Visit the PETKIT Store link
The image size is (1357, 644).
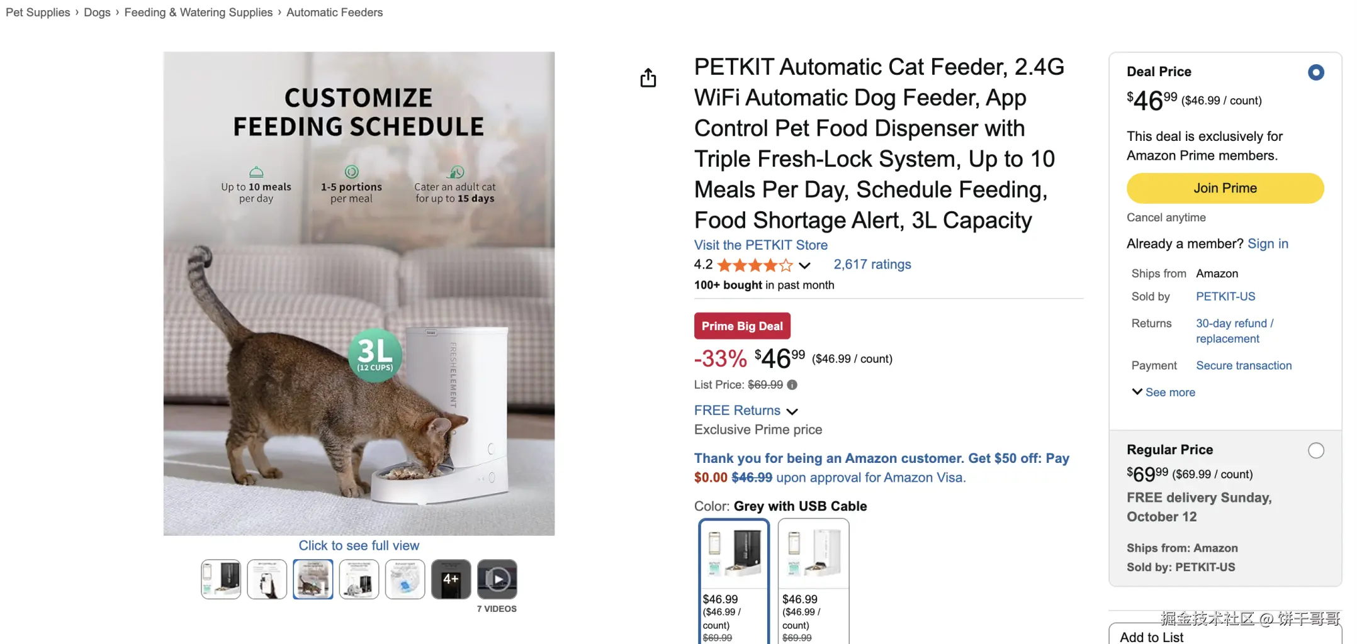760,245
